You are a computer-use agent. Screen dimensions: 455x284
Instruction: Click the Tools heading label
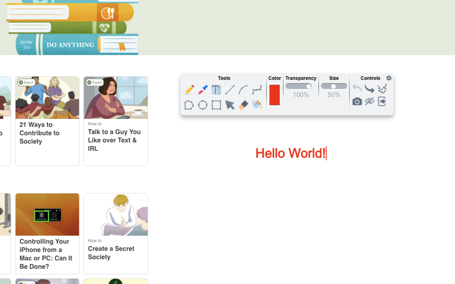click(x=224, y=78)
